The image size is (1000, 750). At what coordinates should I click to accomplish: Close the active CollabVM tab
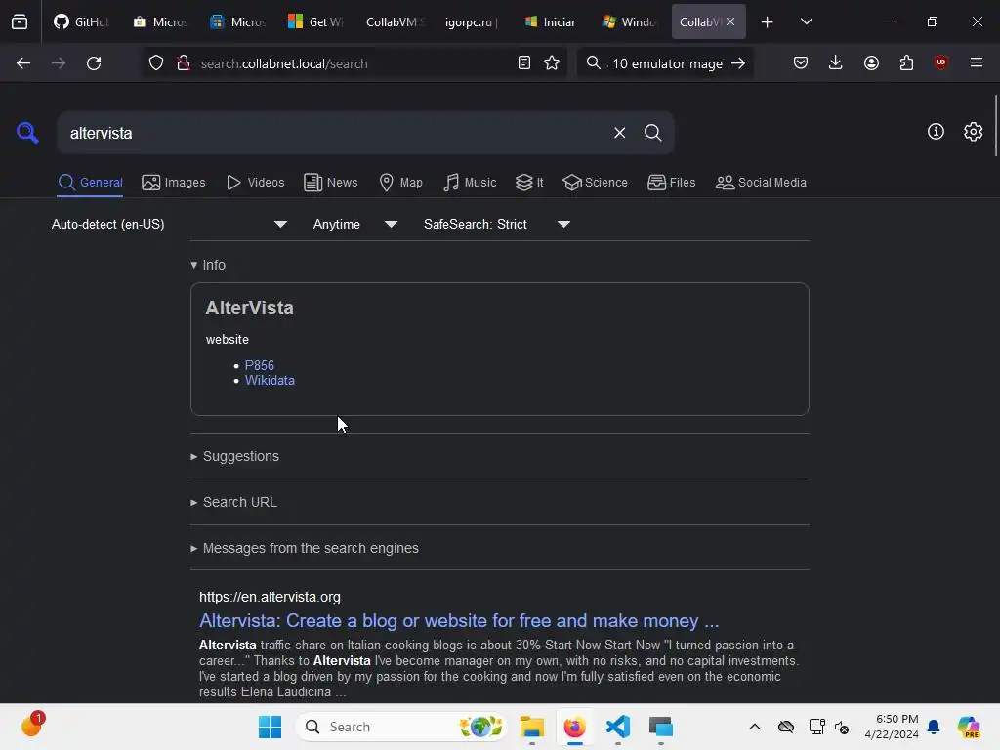coord(730,22)
